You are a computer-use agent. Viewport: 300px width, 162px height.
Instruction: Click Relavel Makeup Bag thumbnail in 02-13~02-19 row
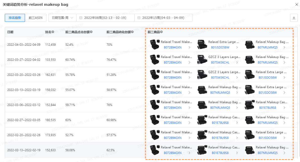point(249,150)
